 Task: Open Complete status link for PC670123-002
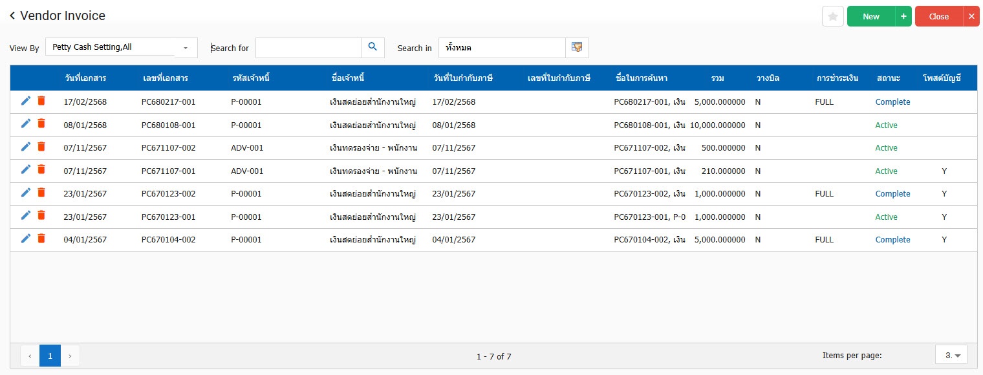[x=892, y=194]
